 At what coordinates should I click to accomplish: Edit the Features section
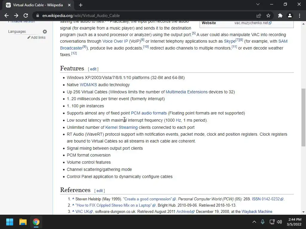pos(93,69)
